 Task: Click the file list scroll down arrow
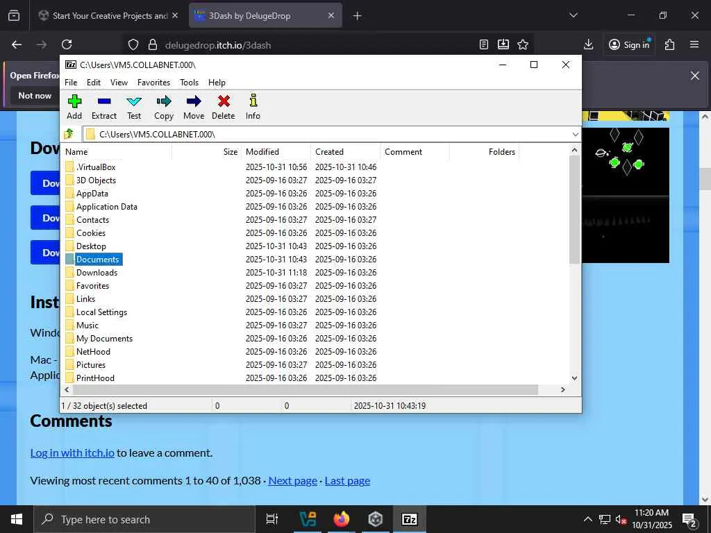click(x=574, y=378)
